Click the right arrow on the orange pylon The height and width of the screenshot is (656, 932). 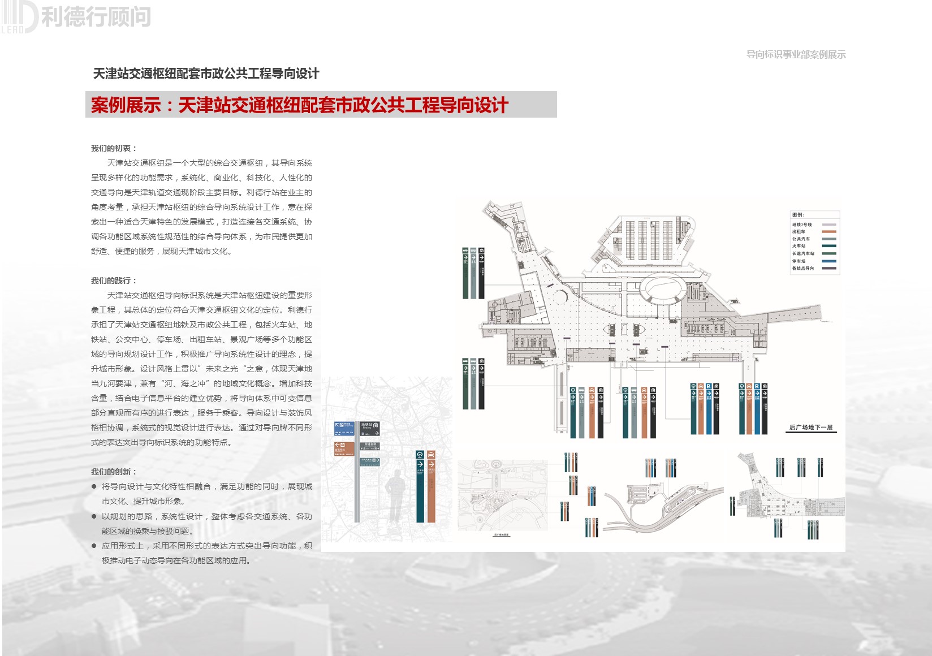432,464
